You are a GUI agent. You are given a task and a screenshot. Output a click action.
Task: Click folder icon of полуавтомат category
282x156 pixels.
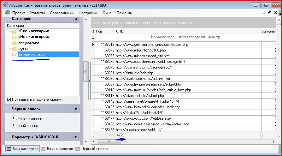(x=14, y=43)
